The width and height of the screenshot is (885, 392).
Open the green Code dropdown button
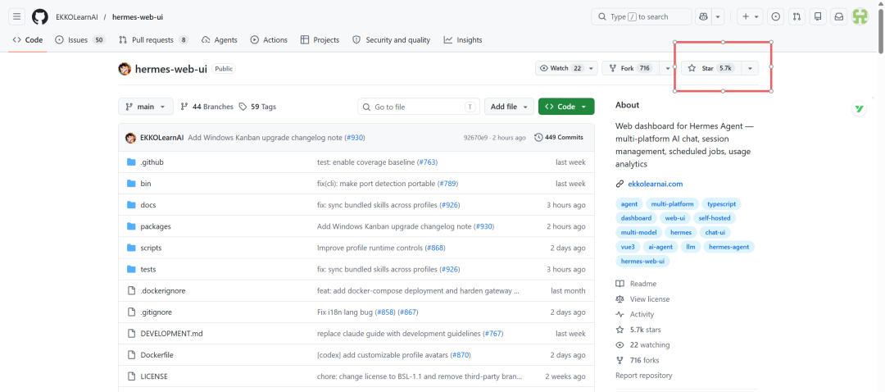click(x=566, y=107)
